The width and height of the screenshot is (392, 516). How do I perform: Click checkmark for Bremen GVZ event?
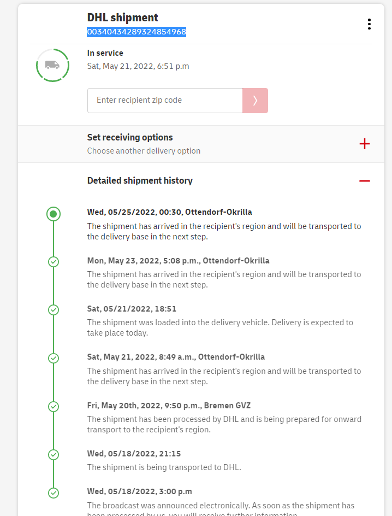[53, 406]
